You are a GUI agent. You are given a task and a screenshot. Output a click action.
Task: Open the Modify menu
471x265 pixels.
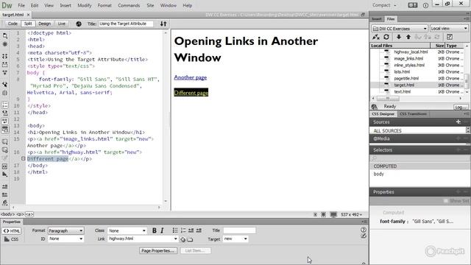(85, 5)
